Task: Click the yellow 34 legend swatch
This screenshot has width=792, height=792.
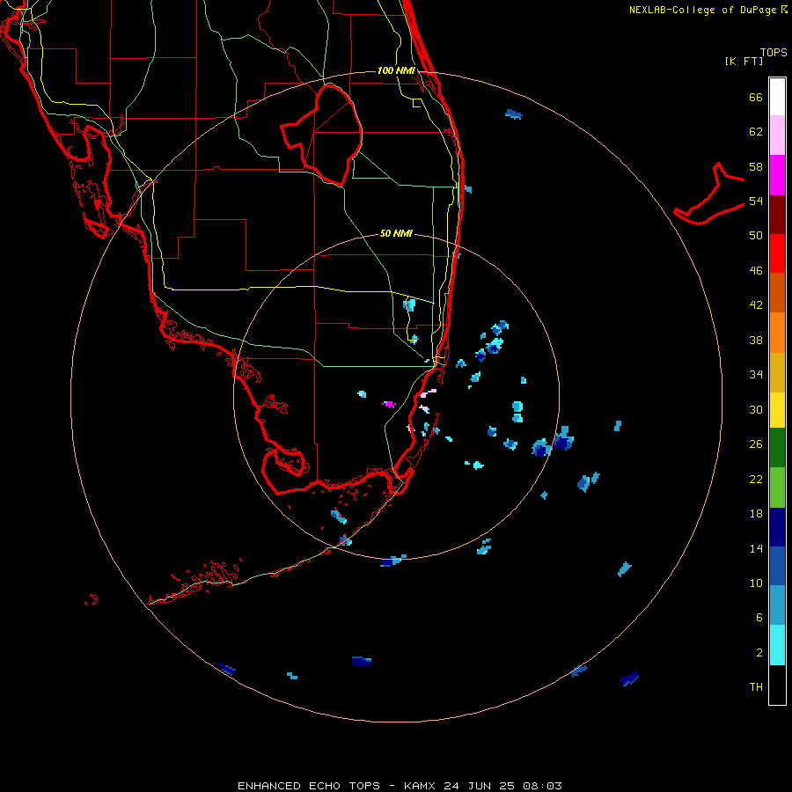Action: coord(777,410)
